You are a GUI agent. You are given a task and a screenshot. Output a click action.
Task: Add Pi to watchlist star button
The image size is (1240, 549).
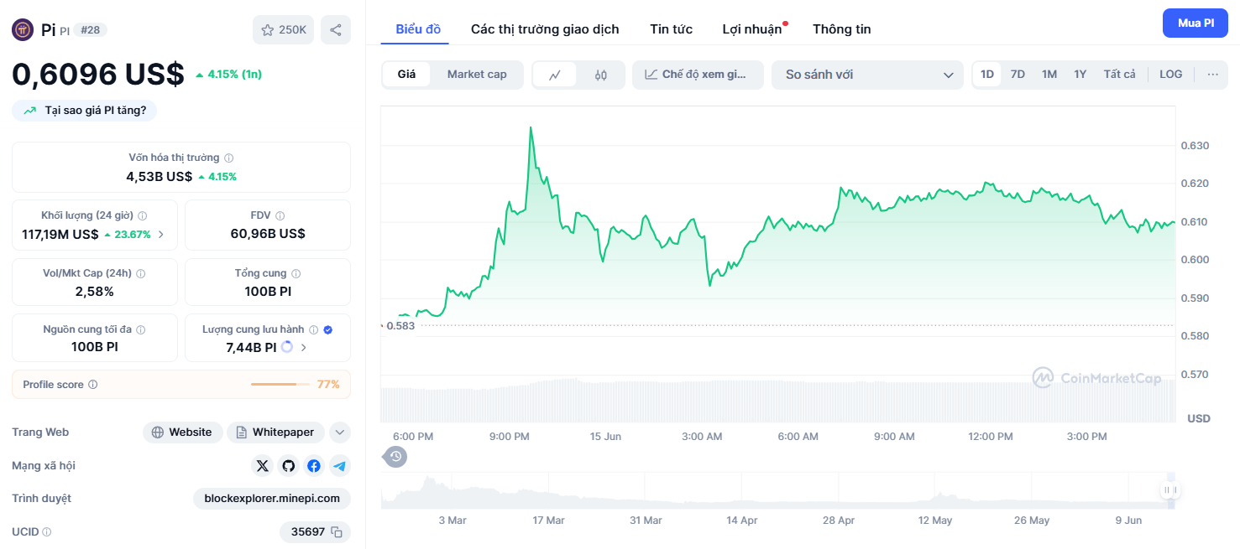(283, 30)
